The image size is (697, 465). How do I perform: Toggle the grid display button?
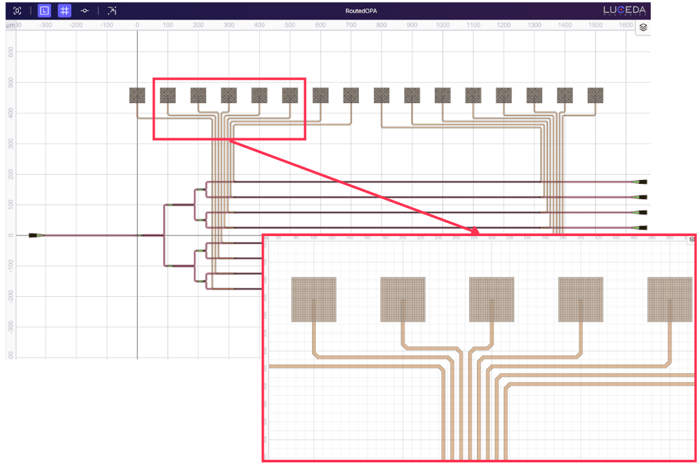65,11
